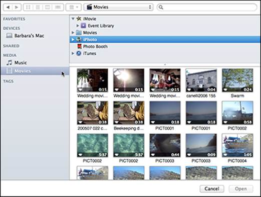Viewport: 261px width, 197px height.
Task: Select Movies under Media sidebar
Action: (35, 71)
